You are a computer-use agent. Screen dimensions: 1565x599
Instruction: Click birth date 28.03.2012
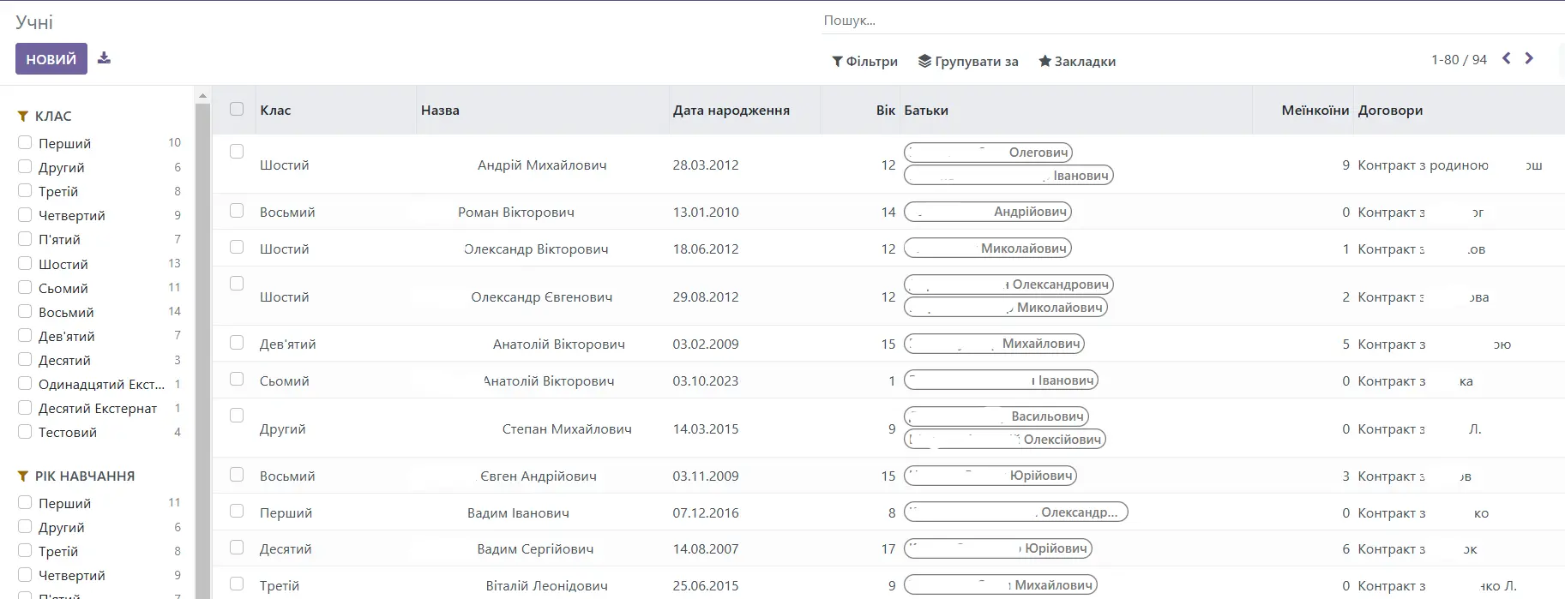pyautogui.click(x=705, y=165)
